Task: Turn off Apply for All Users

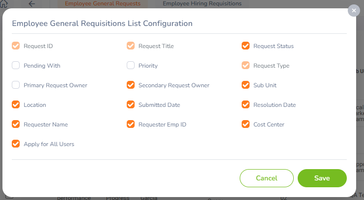Action: pyautogui.click(x=16, y=144)
